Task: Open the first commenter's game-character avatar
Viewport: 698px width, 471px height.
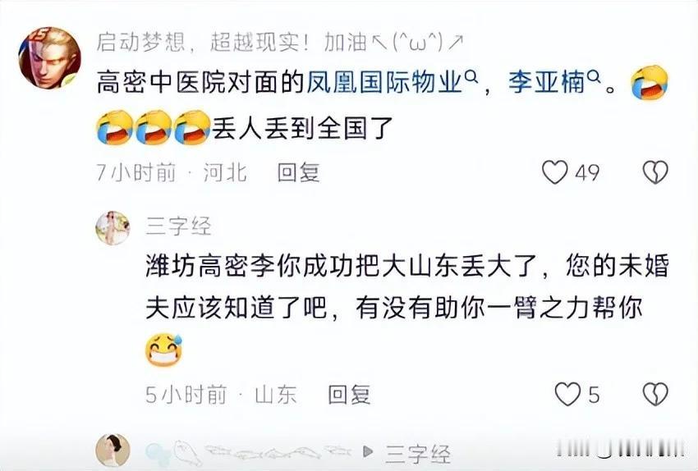Action: pos(49,57)
